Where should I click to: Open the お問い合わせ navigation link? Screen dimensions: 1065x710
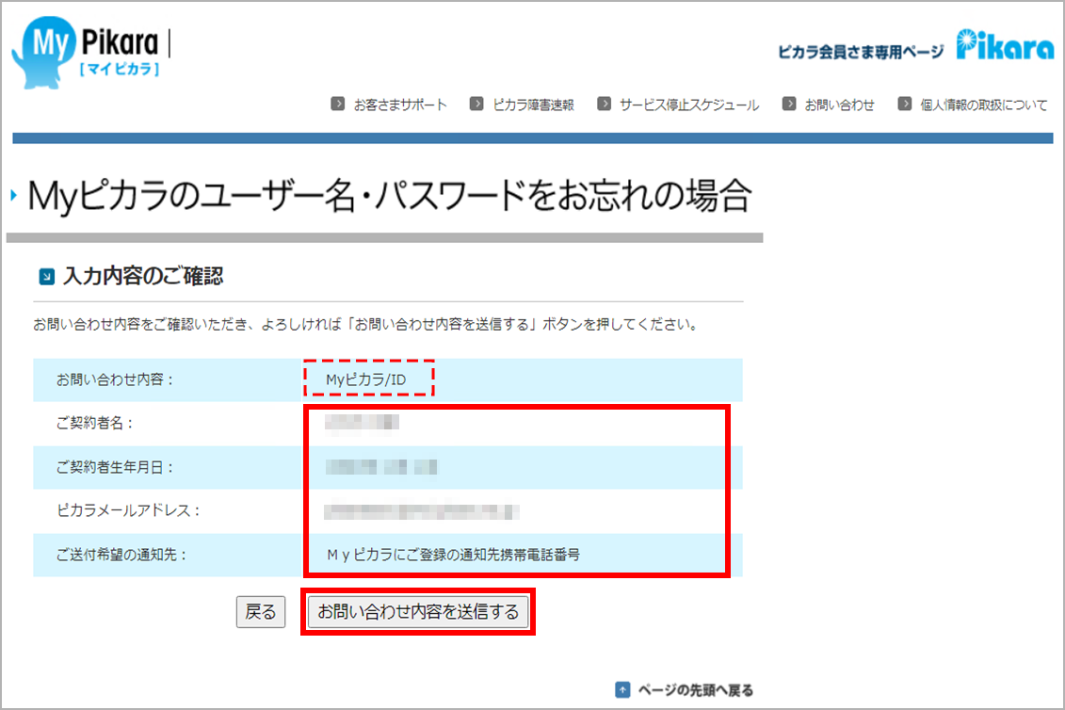point(840,105)
